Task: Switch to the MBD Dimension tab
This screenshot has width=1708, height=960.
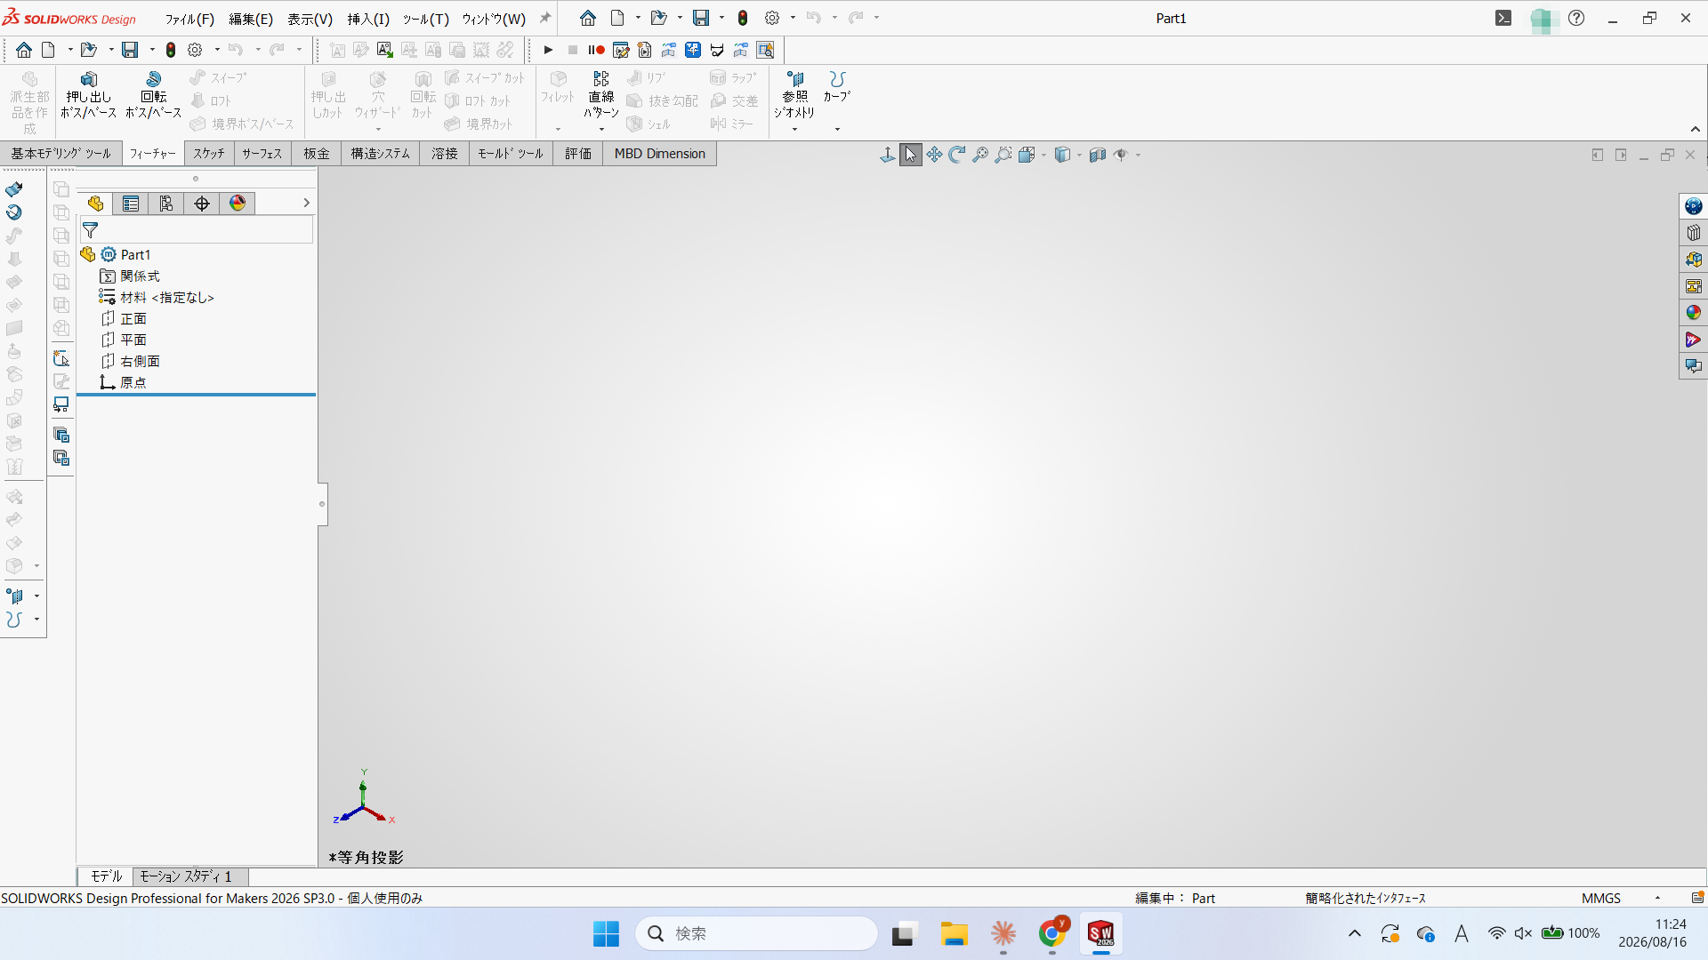Action: (659, 154)
